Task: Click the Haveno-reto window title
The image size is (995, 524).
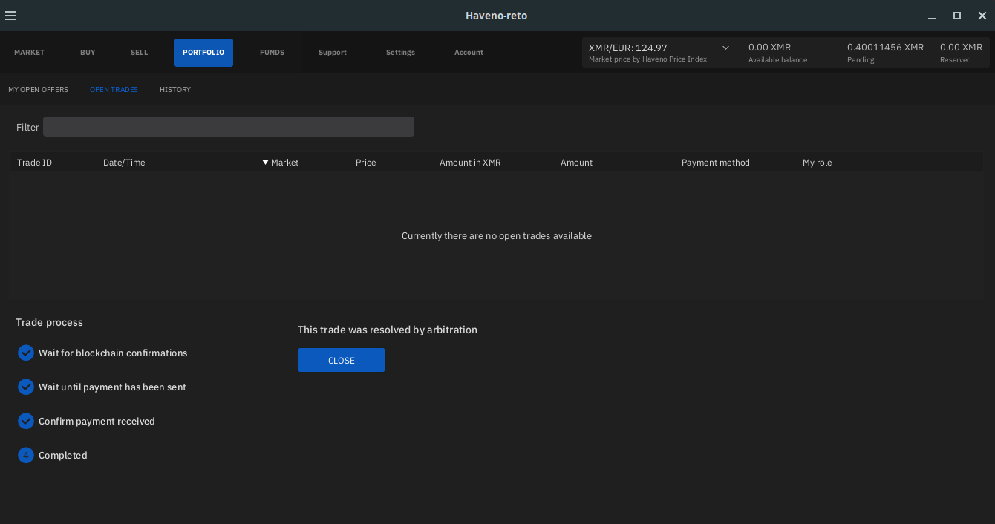Action: 497,16
